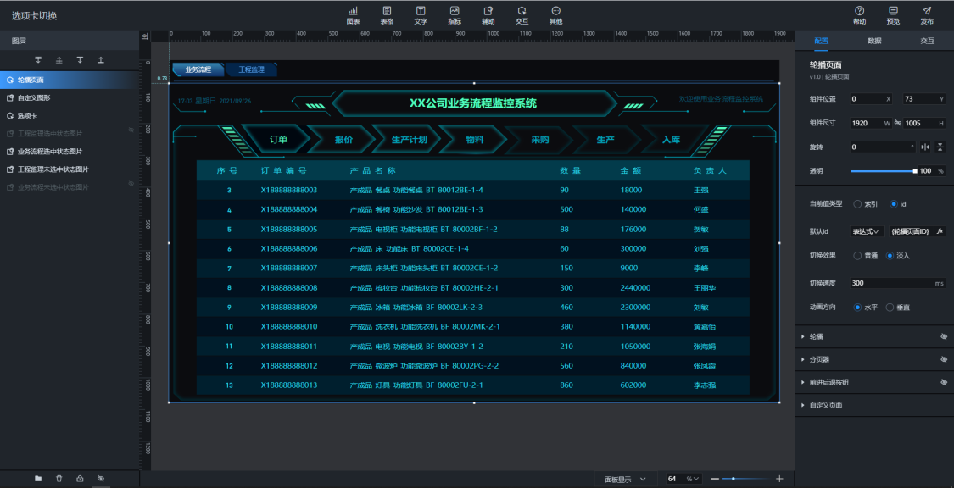
Task: Open the 图表 (chart) component menu
Action: [x=353, y=14]
